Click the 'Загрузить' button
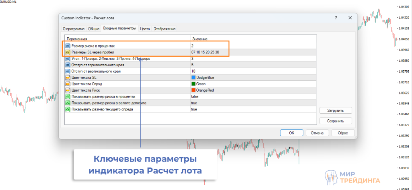This screenshot has width=412, height=190. pos(336,110)
